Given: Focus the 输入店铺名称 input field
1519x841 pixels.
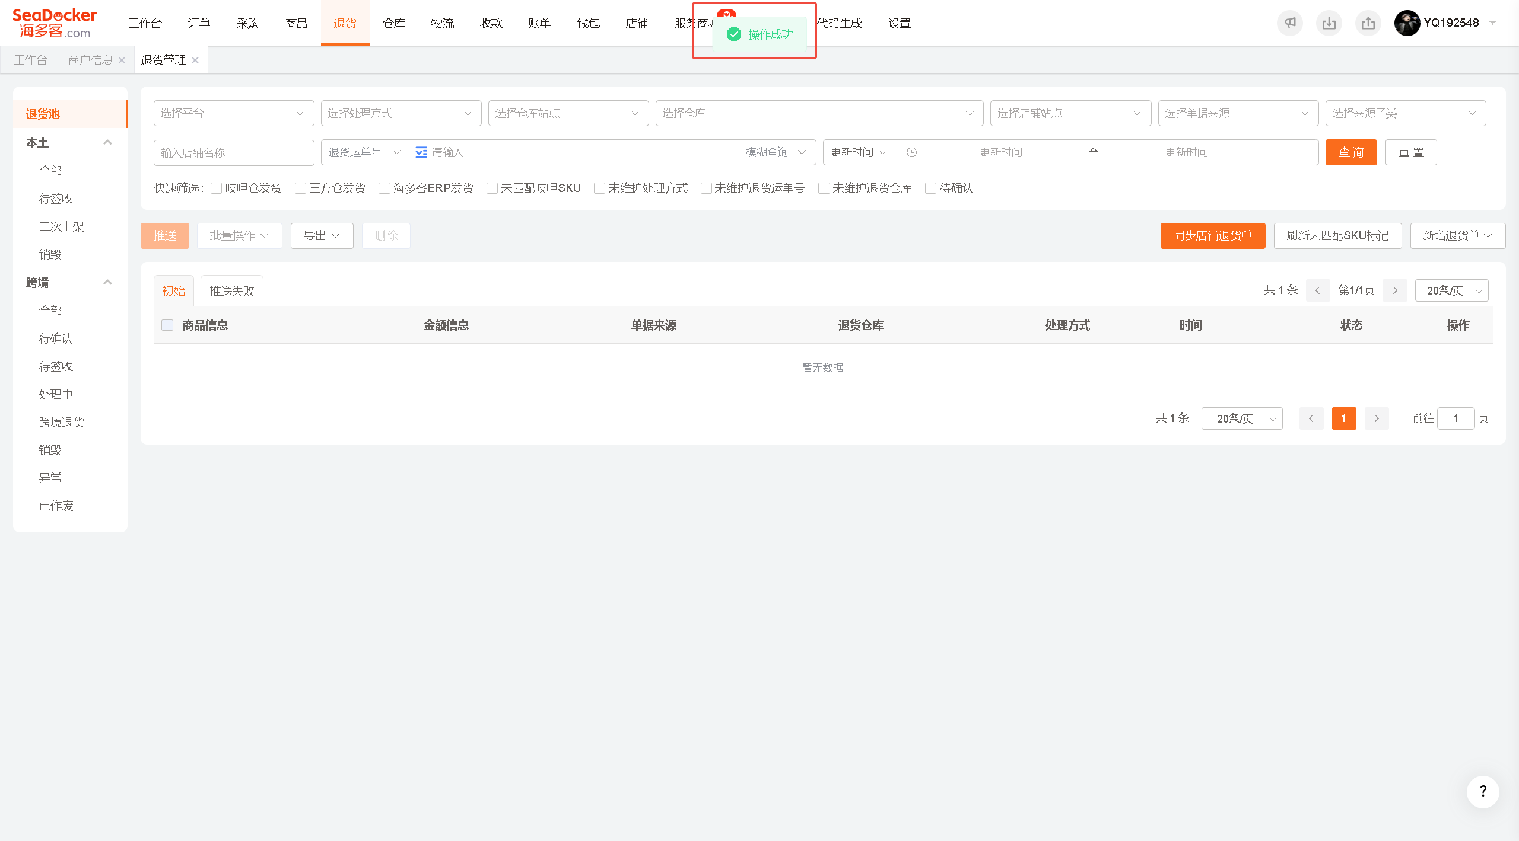Looking at the screenshot, I should click(233, 152).
